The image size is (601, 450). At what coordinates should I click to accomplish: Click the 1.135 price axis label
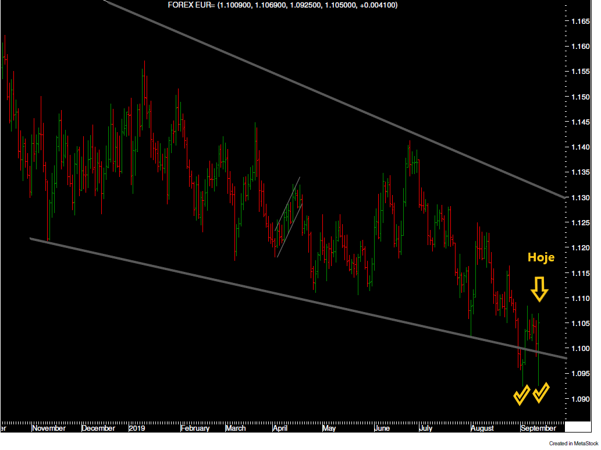click(581, 172)
